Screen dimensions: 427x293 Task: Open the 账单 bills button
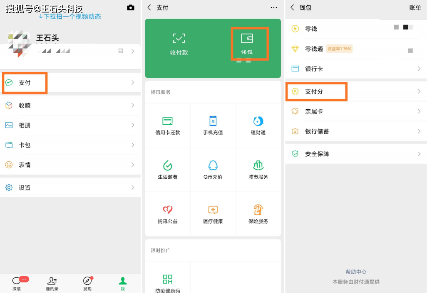[x=415, y=7]
